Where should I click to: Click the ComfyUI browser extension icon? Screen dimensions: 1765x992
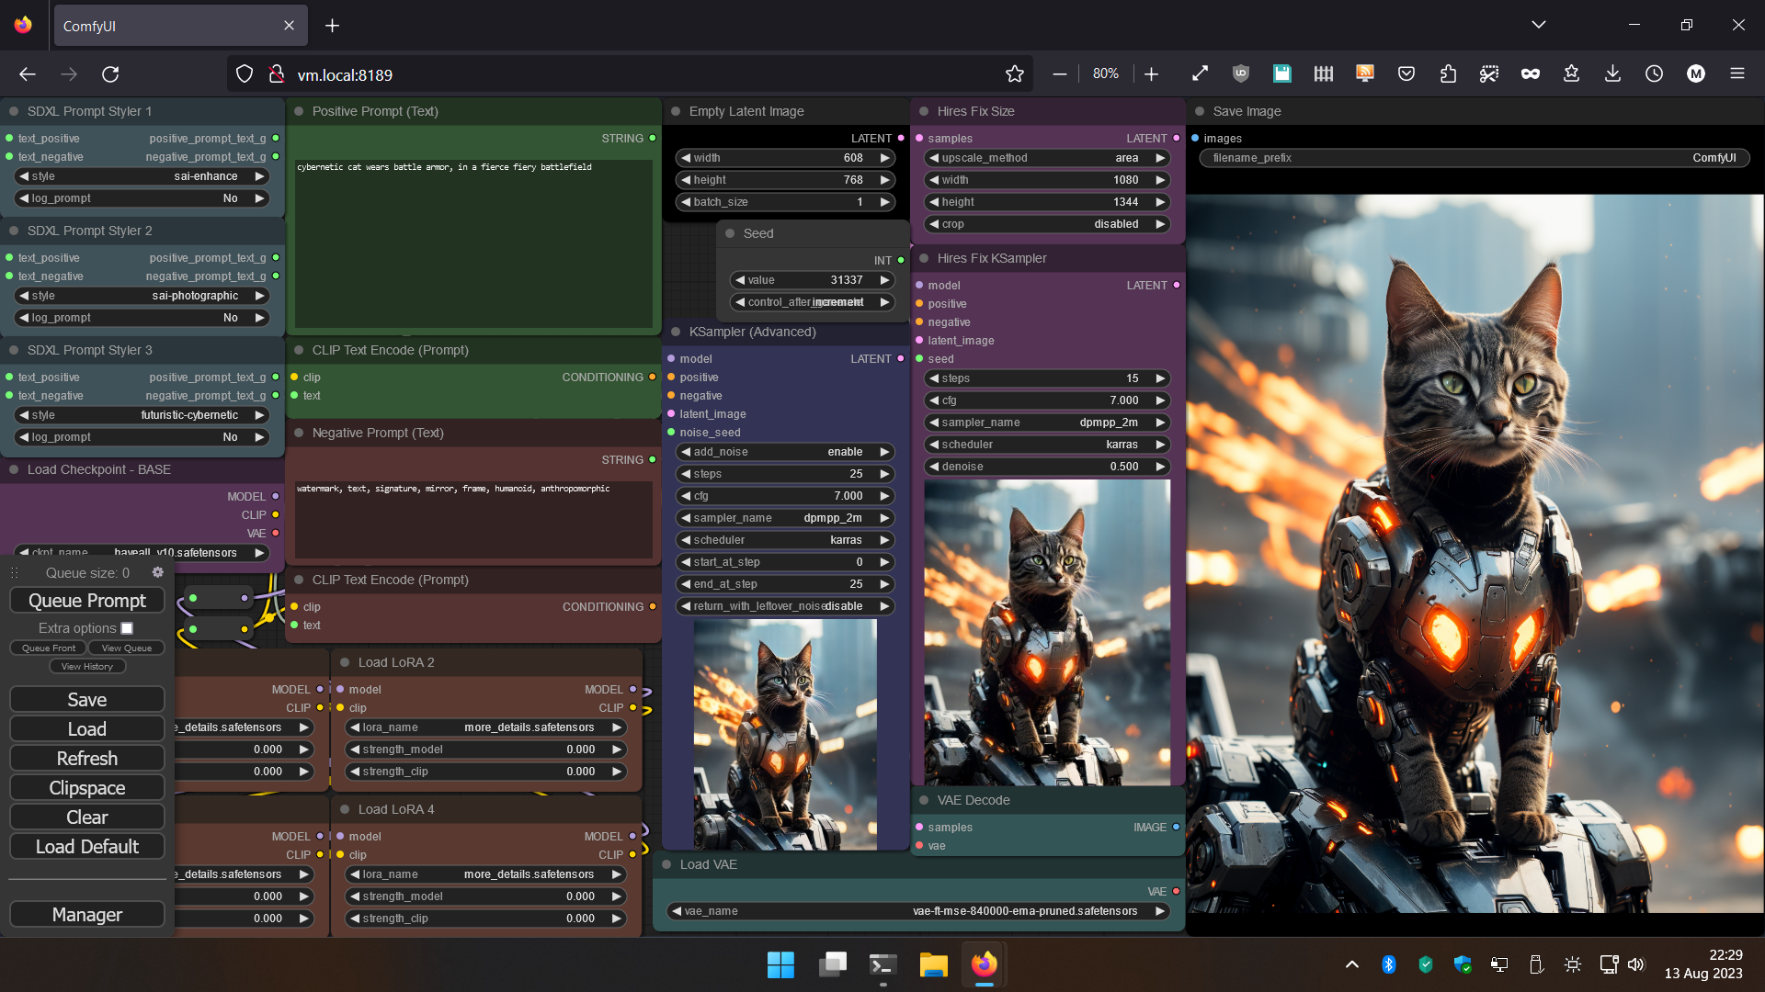(1282, 73)
